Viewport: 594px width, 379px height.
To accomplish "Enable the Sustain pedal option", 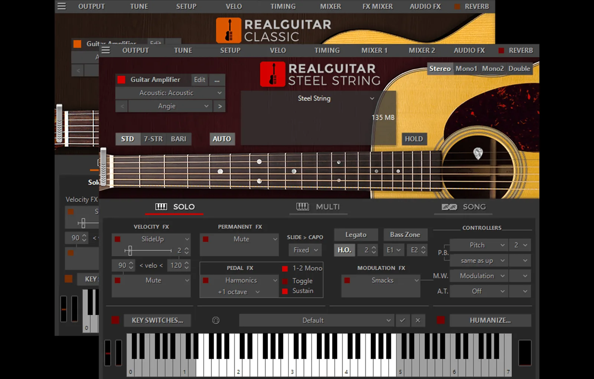I will [285, 291].
